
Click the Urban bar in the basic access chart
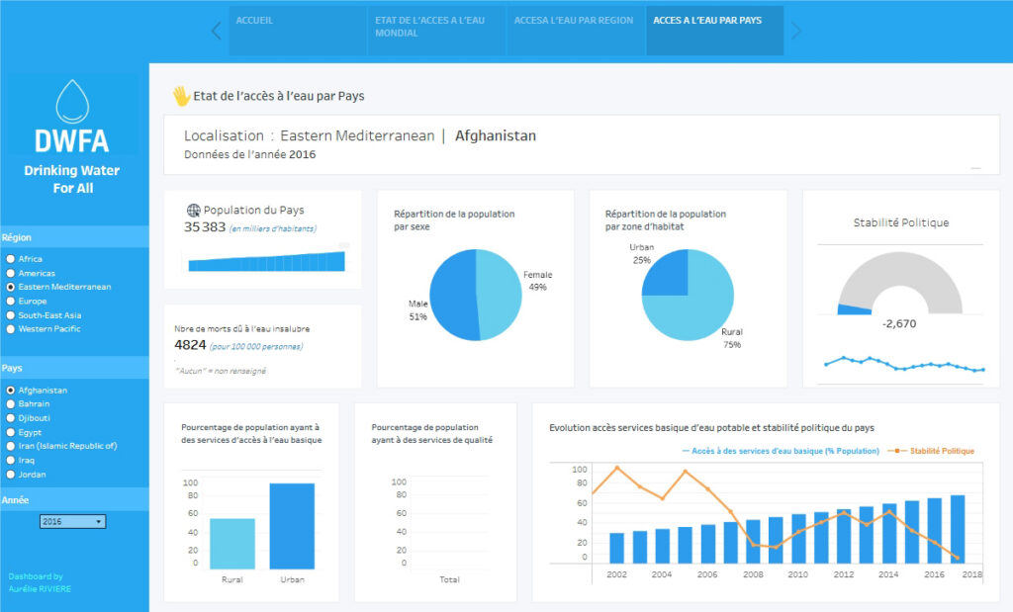291,524
